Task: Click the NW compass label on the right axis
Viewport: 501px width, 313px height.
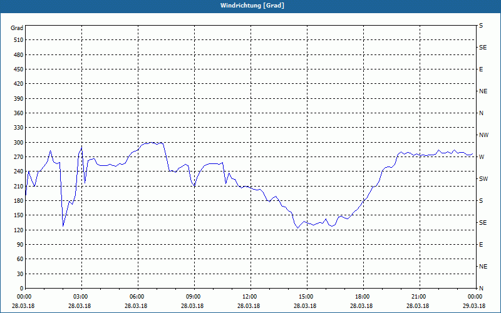Action: tap(483, 135)
